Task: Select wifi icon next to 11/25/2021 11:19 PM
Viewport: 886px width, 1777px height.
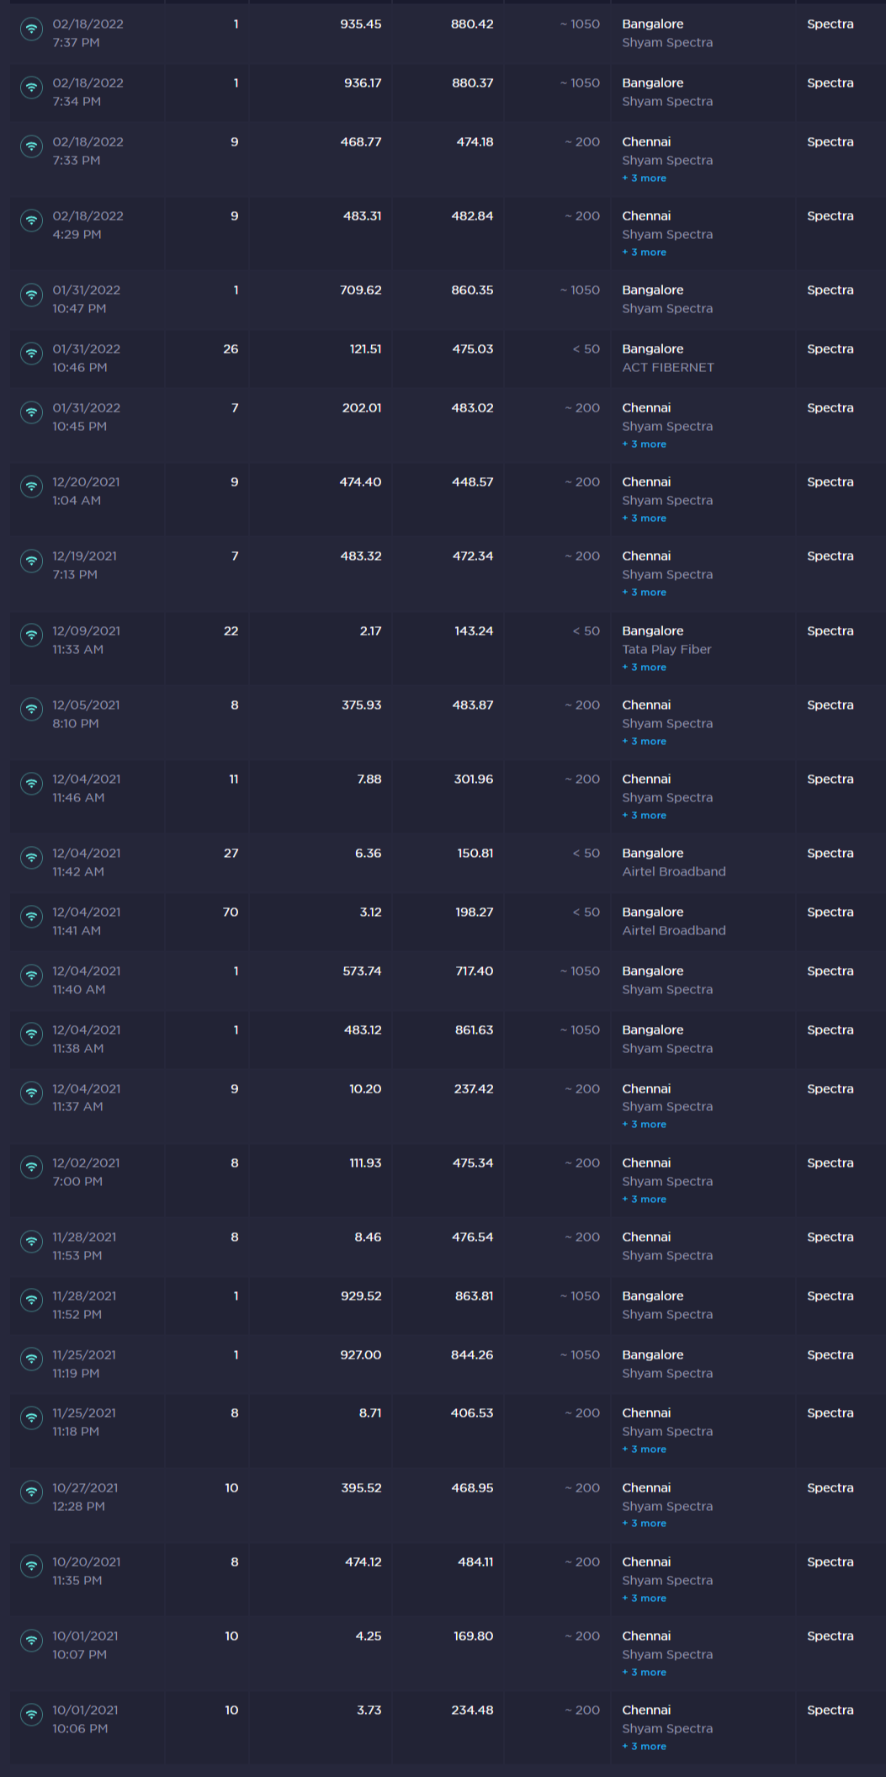Action: tap(32, 1359)
